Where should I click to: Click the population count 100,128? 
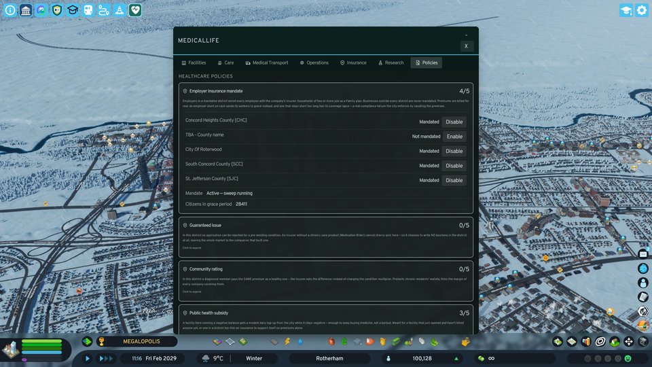tap(422, 358)
